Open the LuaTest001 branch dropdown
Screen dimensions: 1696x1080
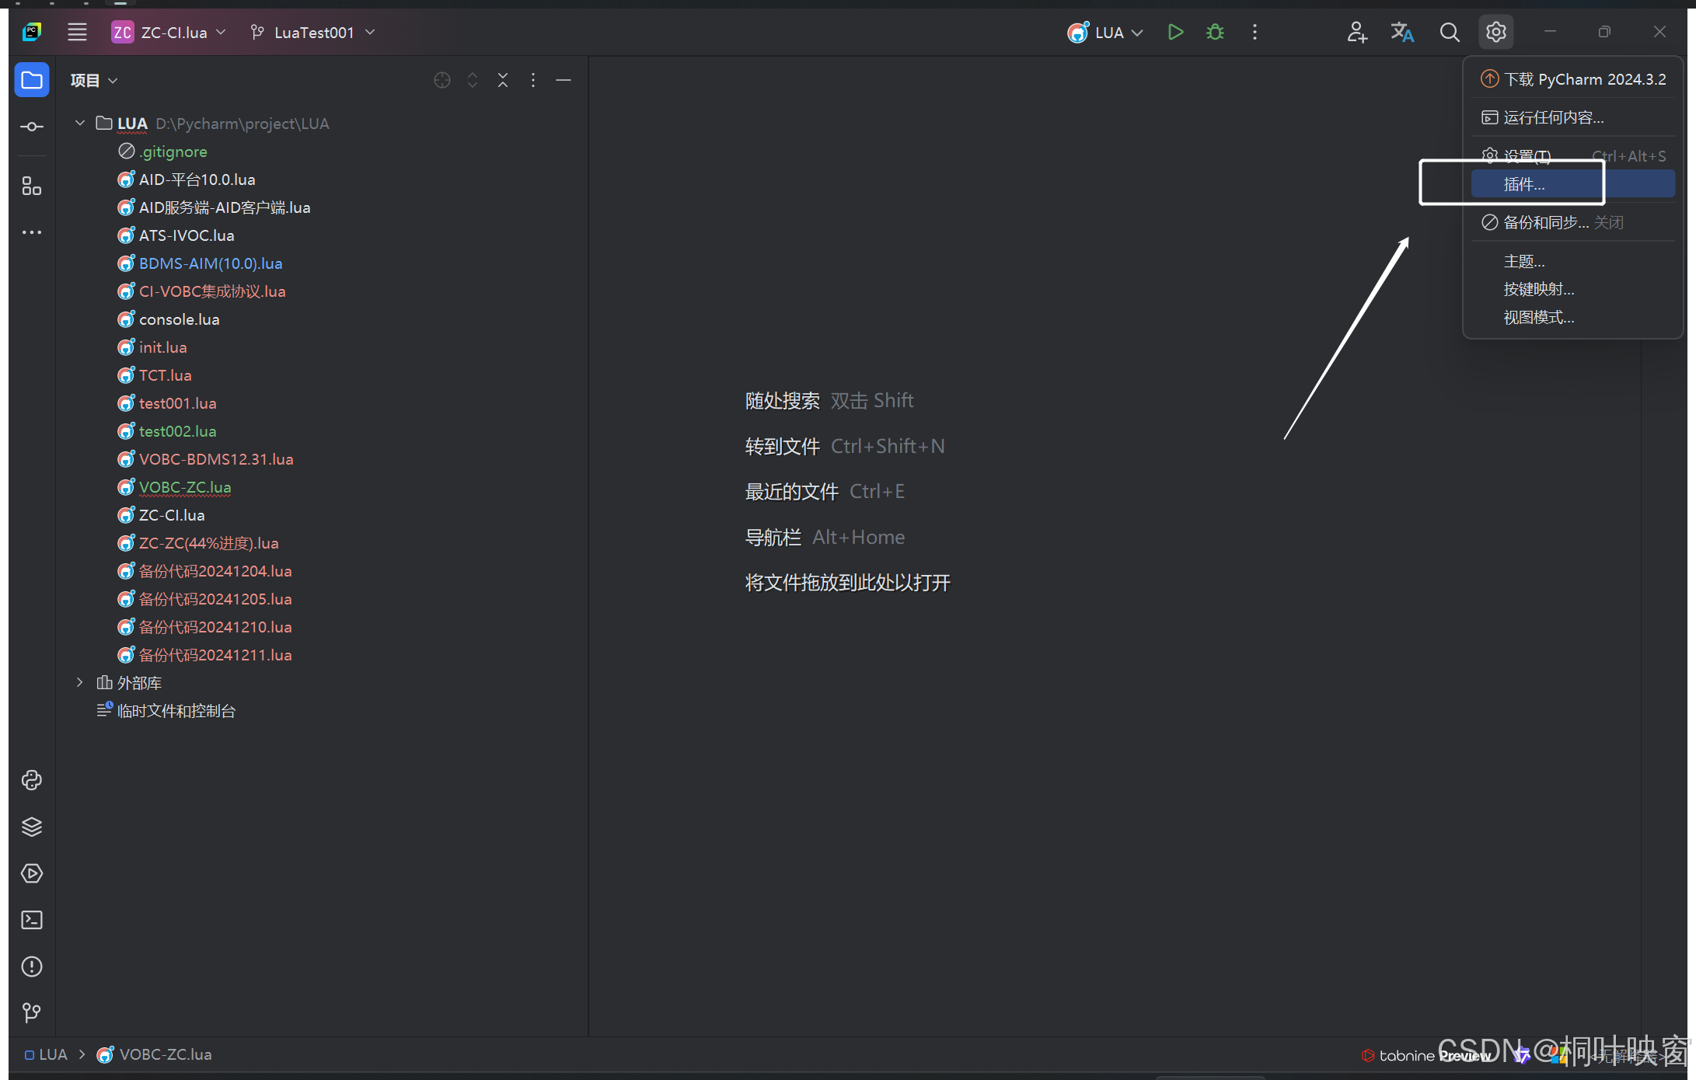click(x=313, y=33)
